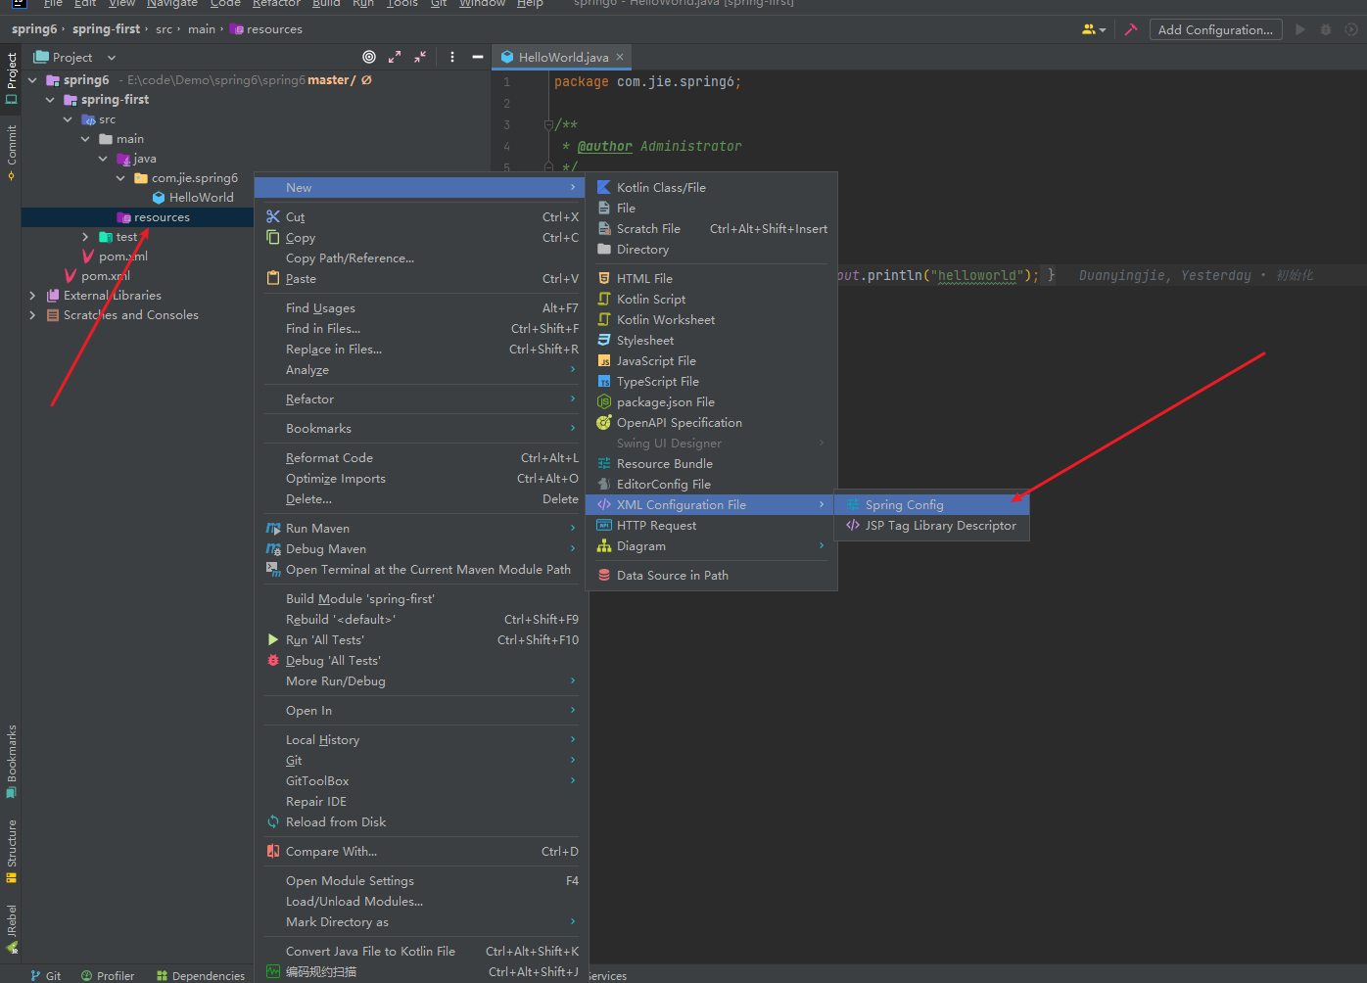This screenshot has width=1367, height=983.
Task: Click Reload from Disk
Action: coord(421,821)
